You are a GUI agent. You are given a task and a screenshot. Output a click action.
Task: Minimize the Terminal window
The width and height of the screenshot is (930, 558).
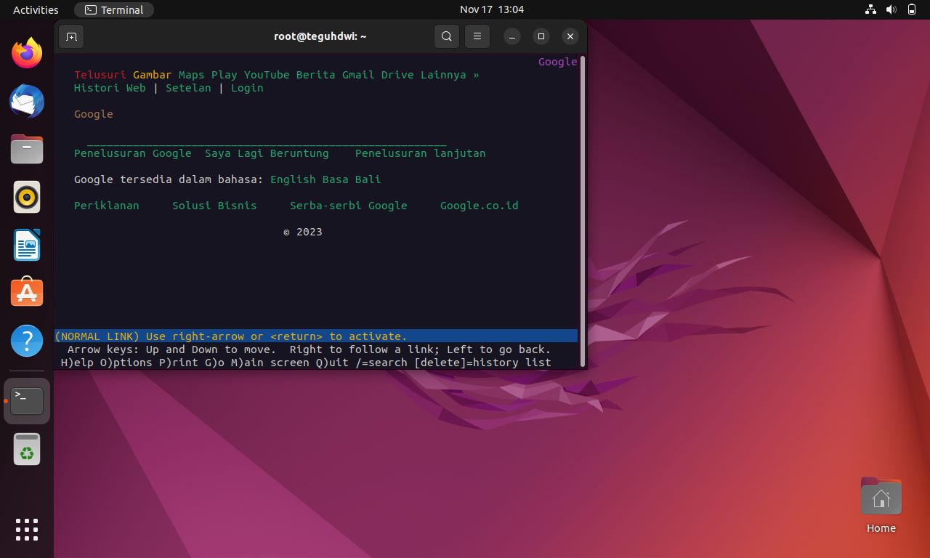(512, 36)
